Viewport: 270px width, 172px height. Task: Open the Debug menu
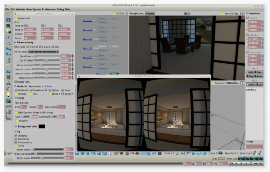(60, 9)
